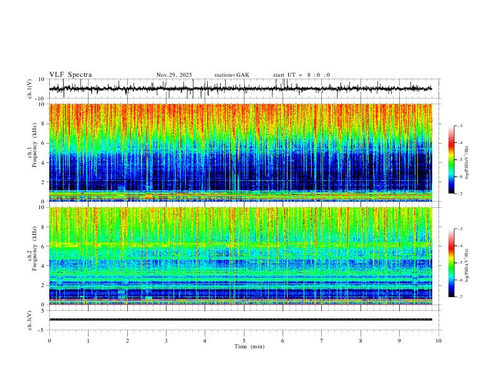Image resolution: width=494 pixels, height=382 pixels.
Task: Click the ch.3 flat signal trace
Action: 240,320
